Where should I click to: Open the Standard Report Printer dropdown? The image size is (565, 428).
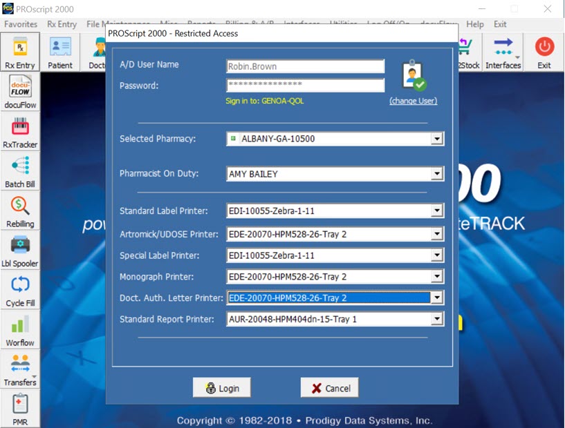(x=436, y=319)
